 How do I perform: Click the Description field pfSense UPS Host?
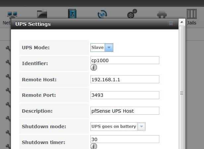click(125, 111)
